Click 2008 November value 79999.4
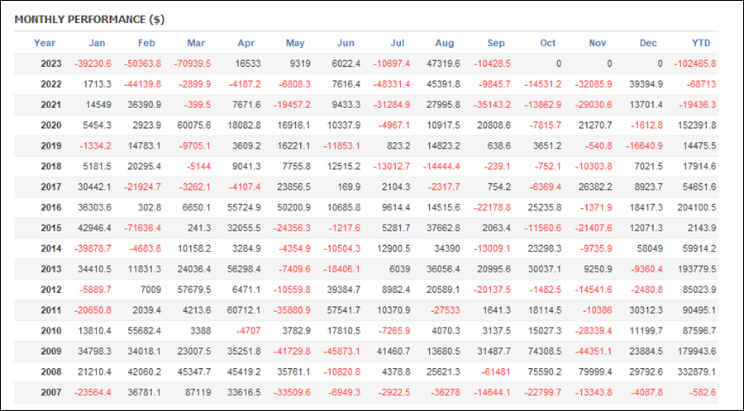 (595, 371)
